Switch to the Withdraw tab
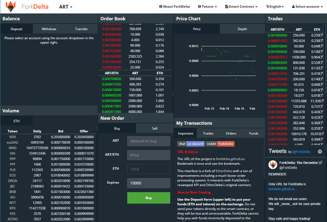The height and width of the screenshot is (222, 327). pyautogui.click(x=49, y=29)
